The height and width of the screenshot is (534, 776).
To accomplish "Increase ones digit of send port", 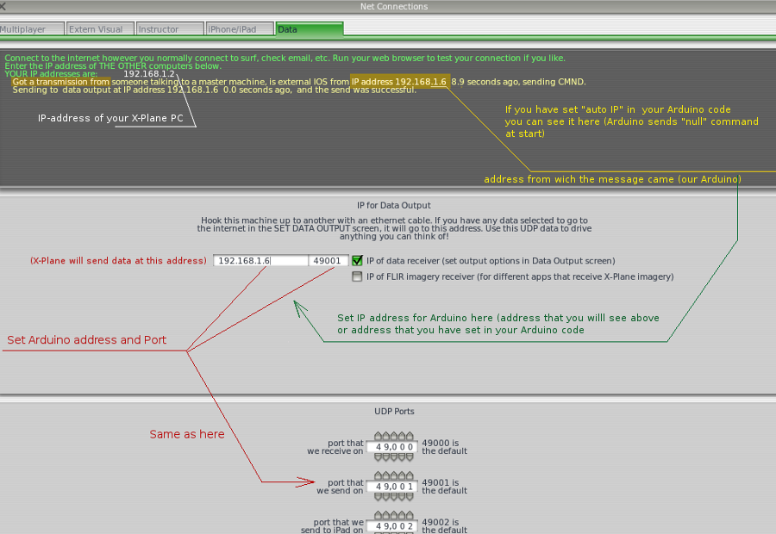I will 410,475.
